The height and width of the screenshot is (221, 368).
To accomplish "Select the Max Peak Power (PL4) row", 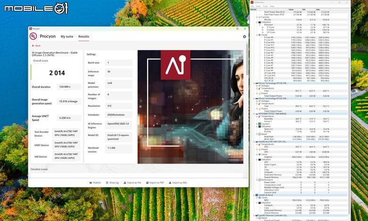I will pos(299,15).
